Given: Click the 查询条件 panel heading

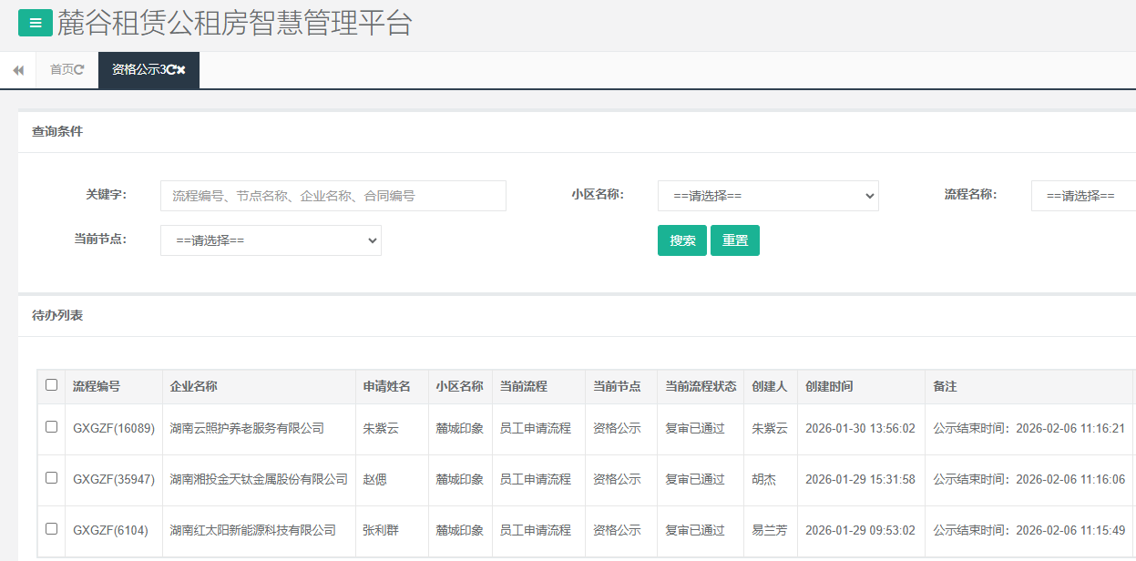Looking at the screenshot, I should tap(57, 131).
